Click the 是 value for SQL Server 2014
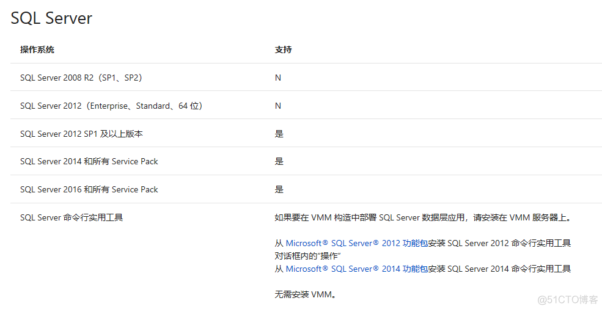Screen dimensions: 602x309 point(279,161)
